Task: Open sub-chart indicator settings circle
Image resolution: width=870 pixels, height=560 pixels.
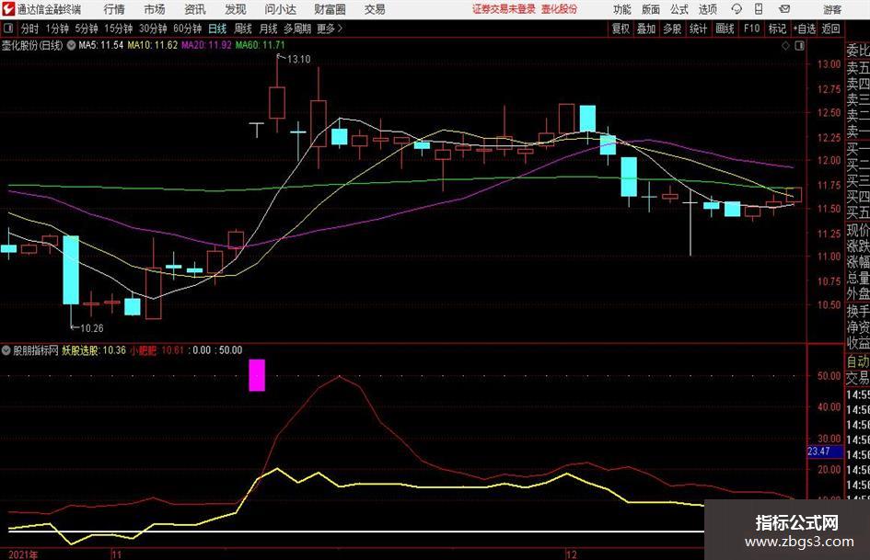Action: [x=6, y=350]
